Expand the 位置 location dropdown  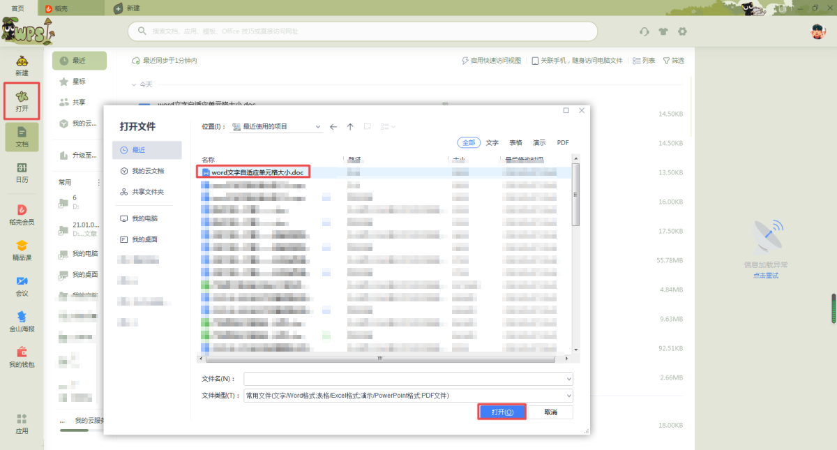tap(318, 127)
